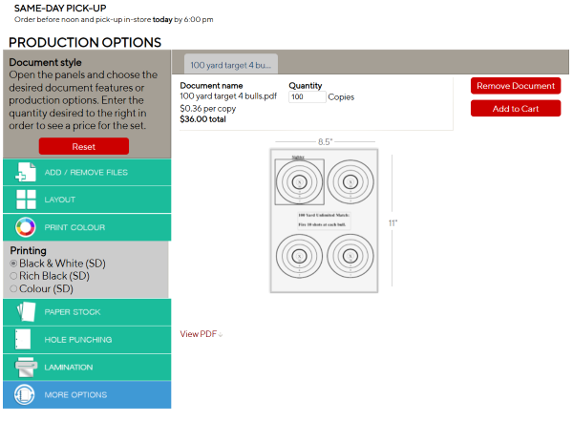The width and height of the screenshot is (573, 422).
Task: Expand the ADD / REMOVE FILES panel
Action: coord(87,172)
